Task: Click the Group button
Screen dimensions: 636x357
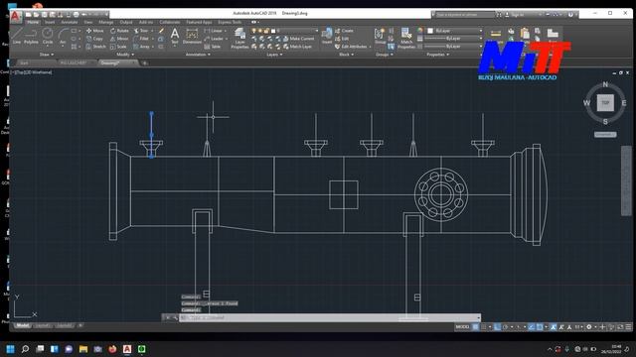Action: pos(380,36)
